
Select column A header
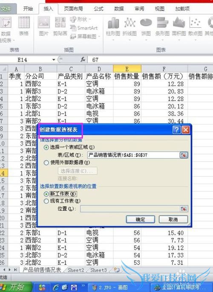pos(16,69)
